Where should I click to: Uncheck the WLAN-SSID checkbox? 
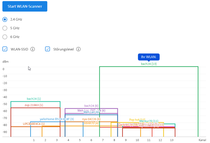coord(5,49)
